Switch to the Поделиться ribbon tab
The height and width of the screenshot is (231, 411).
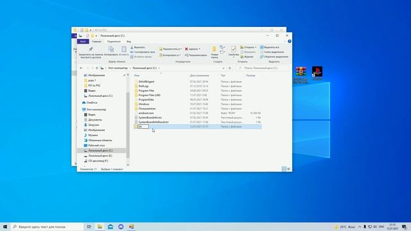click(114, 41)
